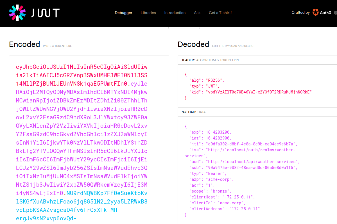Screen dimensions: 337x224
Task: Click the "clientHost": "172.25.0.11" line
Action: [x=222, y=197]
